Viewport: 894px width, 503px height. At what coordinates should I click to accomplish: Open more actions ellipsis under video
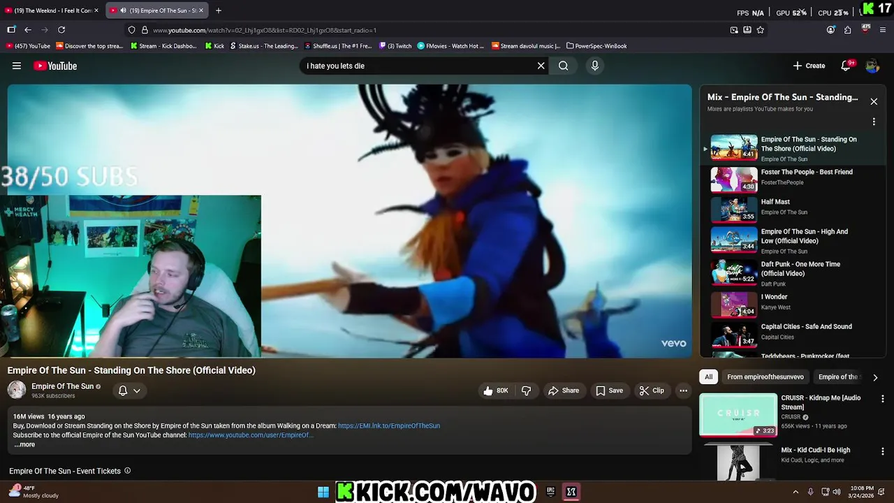(683, 391)
